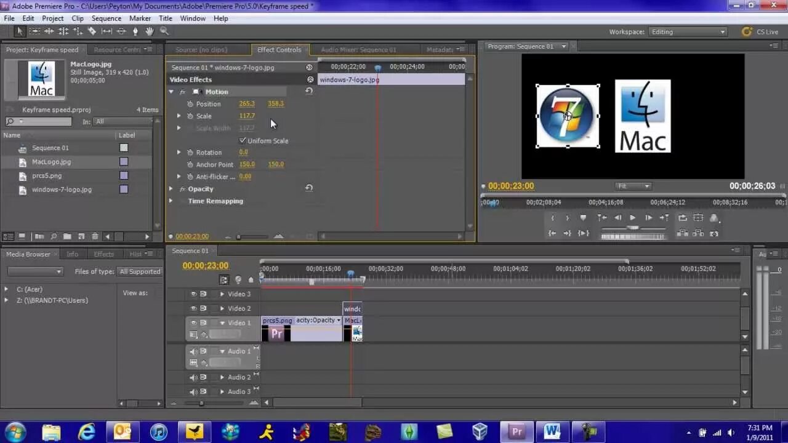
Task: Select the Selection arrow tool
Action: 20,31
